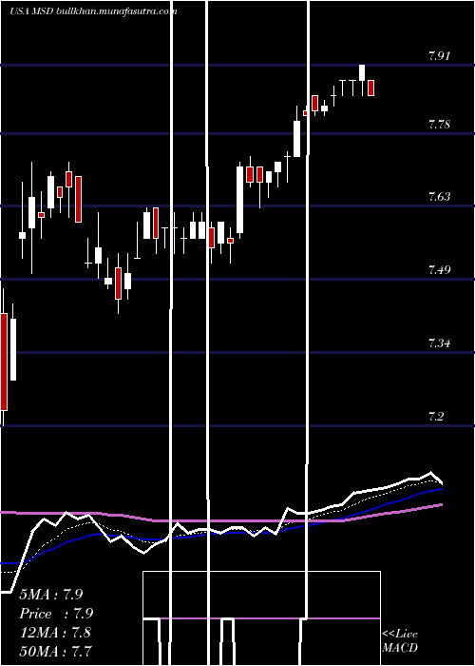Viewport: 475px width, 666px height.
Task: Click the 7.34 price axis label
Action: tap(439, 343)
